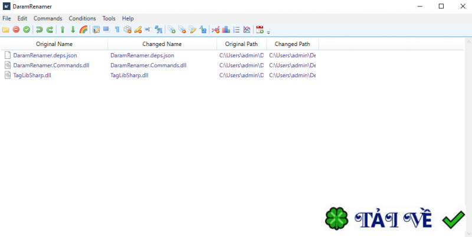
Task: Click the green redo arrow icon
Action: tap(50, 29)
